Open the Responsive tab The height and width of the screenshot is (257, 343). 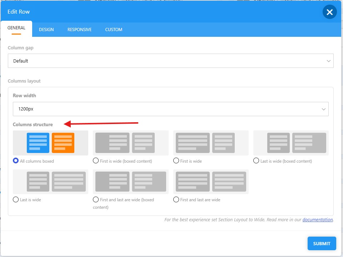pyautogui.click(x=79, y=30)
